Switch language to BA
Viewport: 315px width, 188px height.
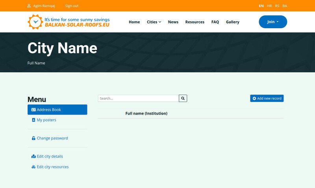coord(285,6)
